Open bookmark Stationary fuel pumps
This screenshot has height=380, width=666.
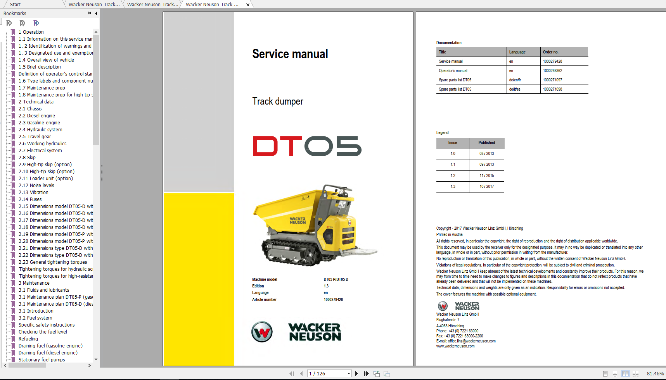point(42,360)
